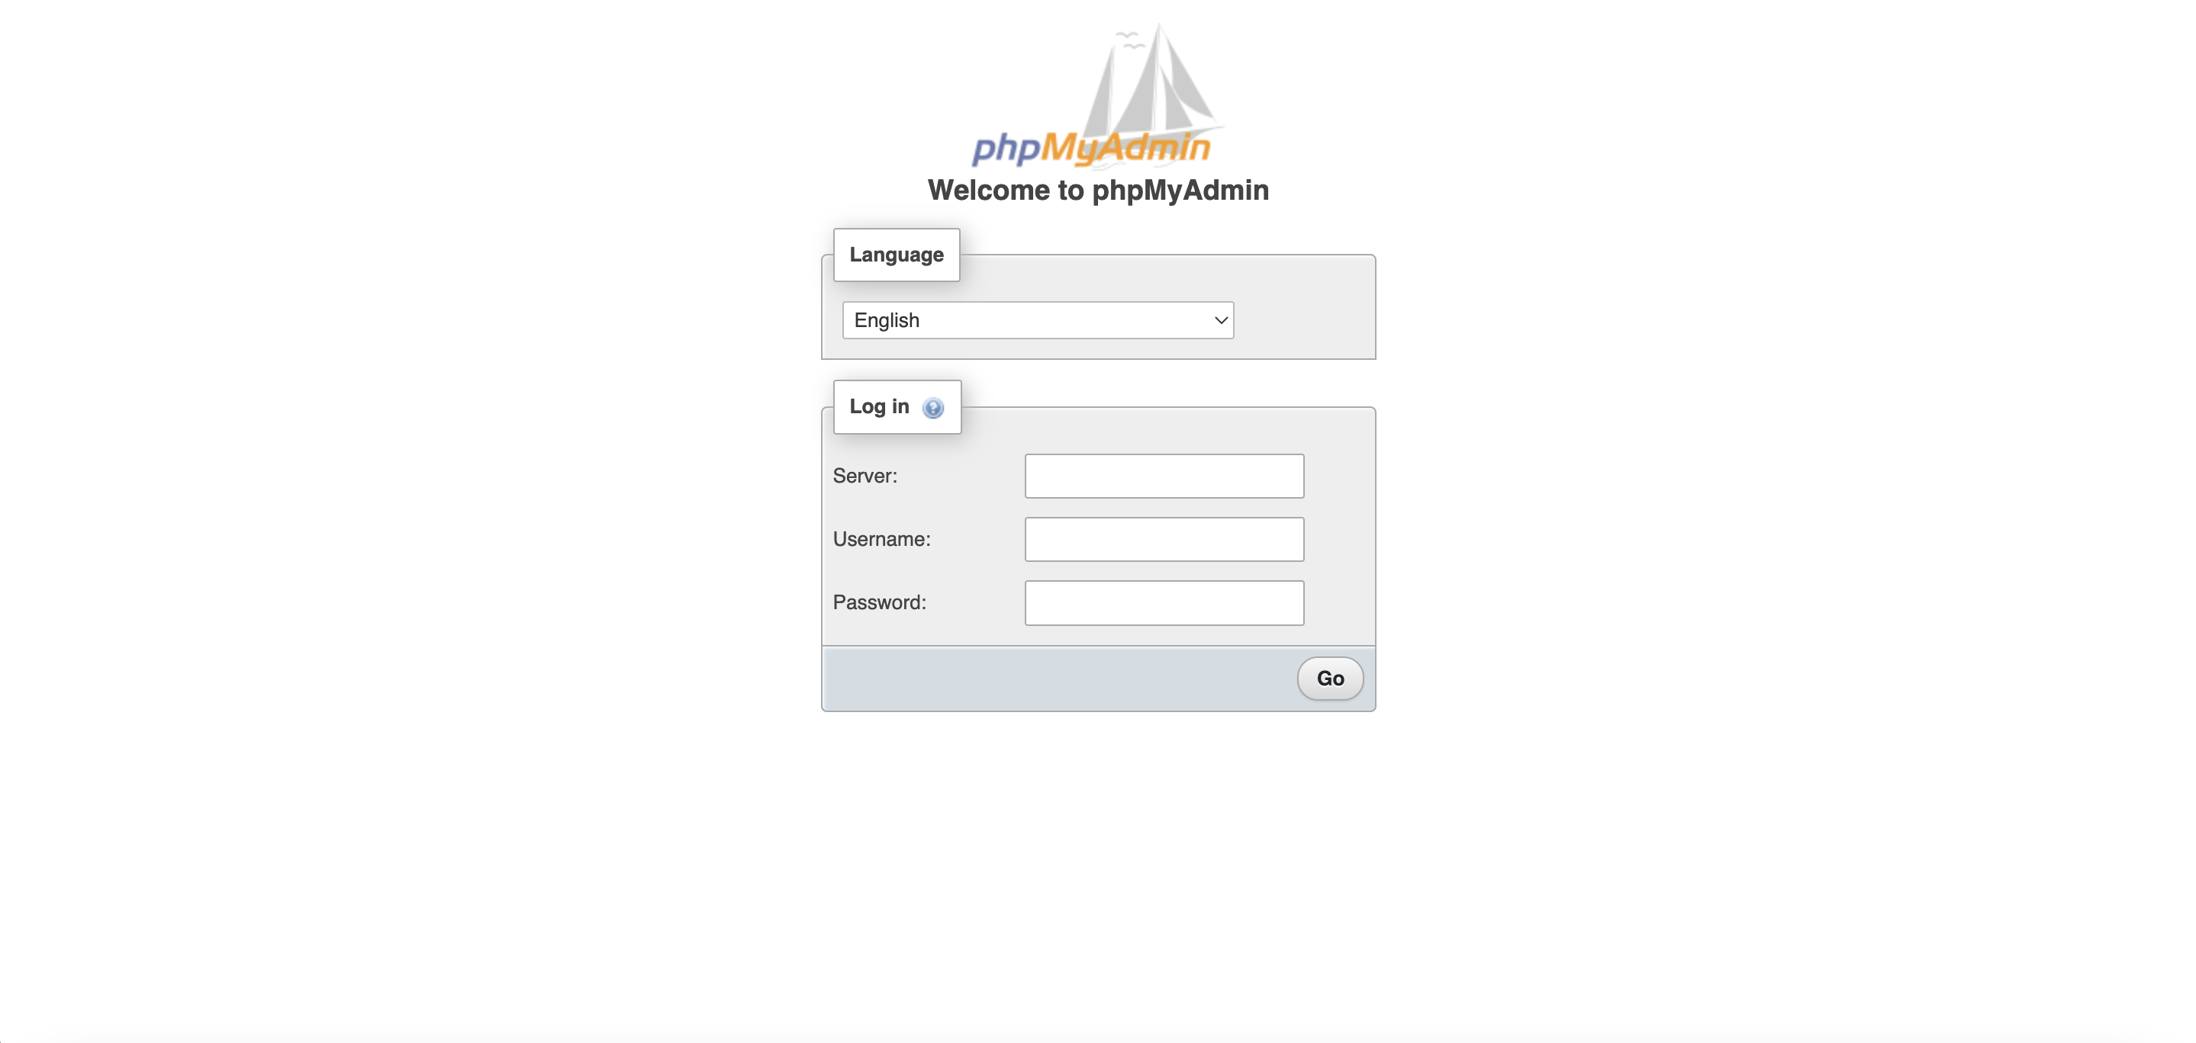Click the blue-gray footer bar beside Go
Screen dimensions: 2196x1043
tap(1057, 679)
